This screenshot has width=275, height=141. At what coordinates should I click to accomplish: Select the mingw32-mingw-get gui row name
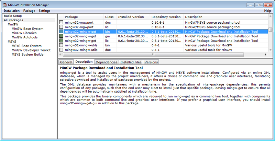tap(80, 36)
